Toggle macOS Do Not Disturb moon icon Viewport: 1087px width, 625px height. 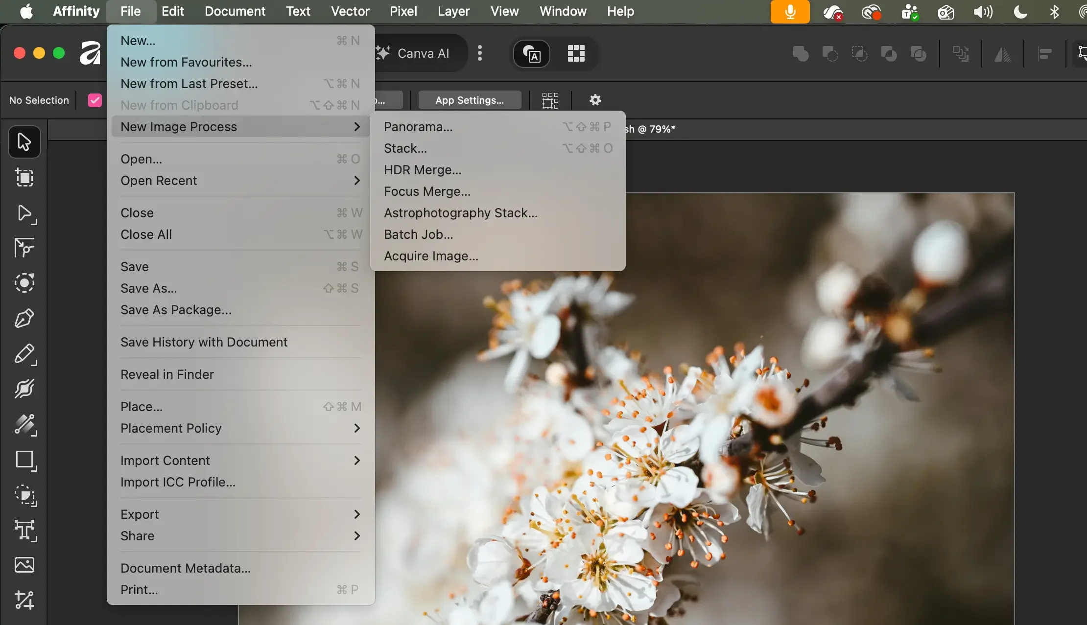click(1020, 11)
